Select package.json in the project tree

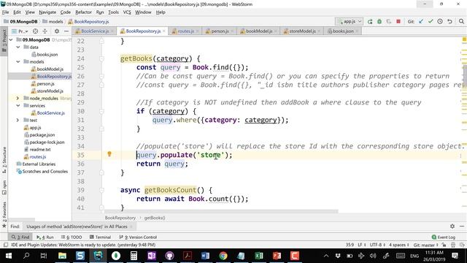coord(42,134)
